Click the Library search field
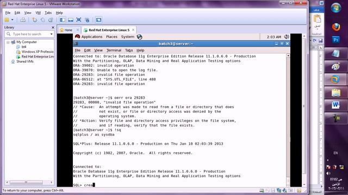Screen dimensions: 348x195 (29, 34)
